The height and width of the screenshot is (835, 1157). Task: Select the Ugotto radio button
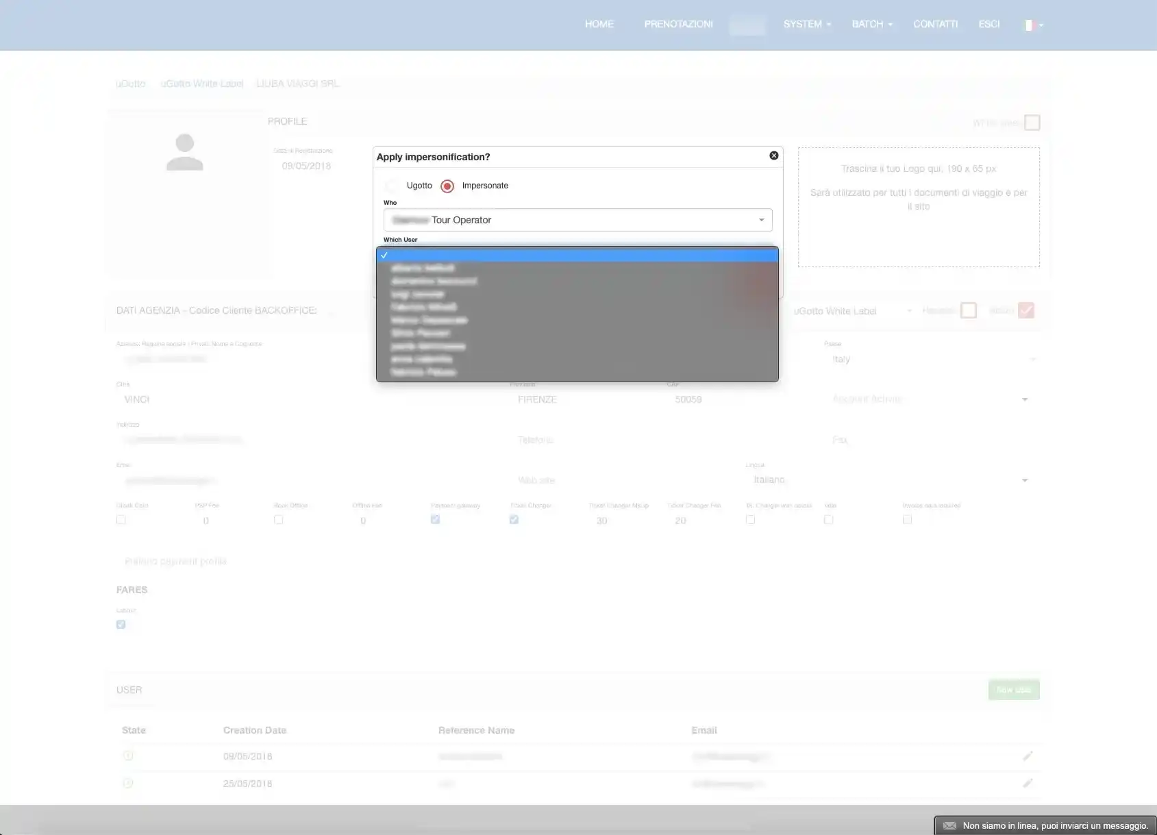(x=392, y=186)
